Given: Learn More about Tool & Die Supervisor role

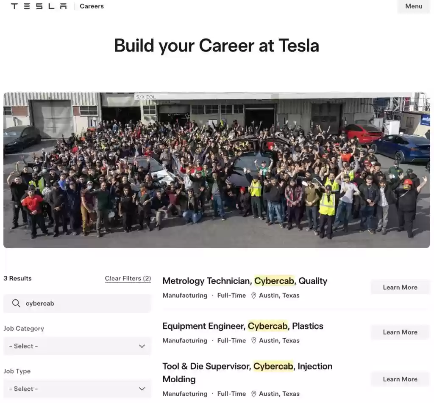Looking at the screenshot, I should pyautogui.click(x=400, y=379).
